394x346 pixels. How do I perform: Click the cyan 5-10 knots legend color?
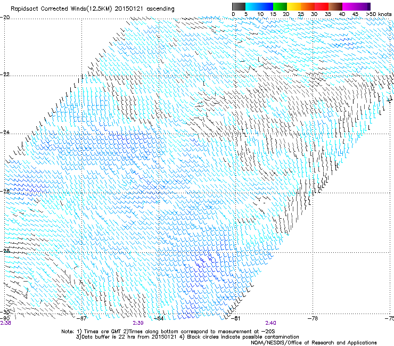(x=252, y=6)
